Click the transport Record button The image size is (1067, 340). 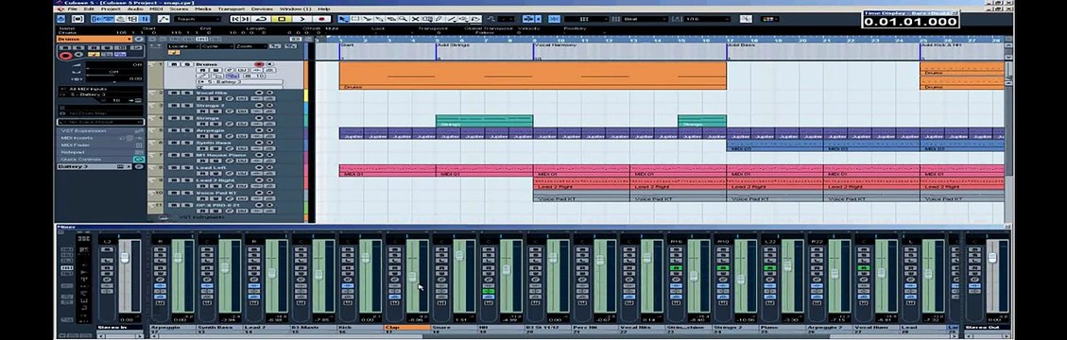[322, 19]
